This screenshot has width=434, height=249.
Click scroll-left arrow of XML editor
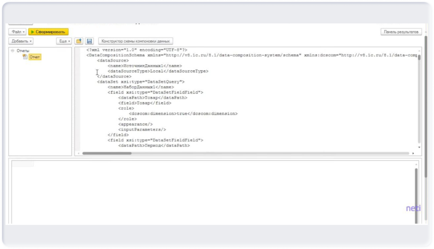tap(79, 153)
